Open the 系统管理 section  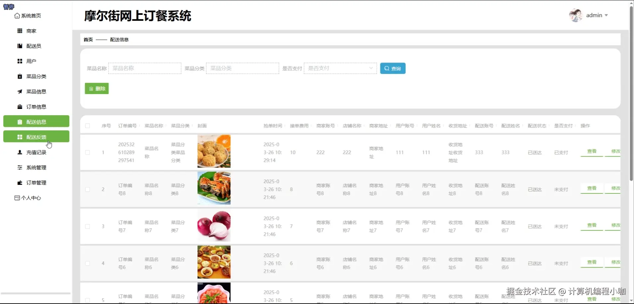pos(36,167)
